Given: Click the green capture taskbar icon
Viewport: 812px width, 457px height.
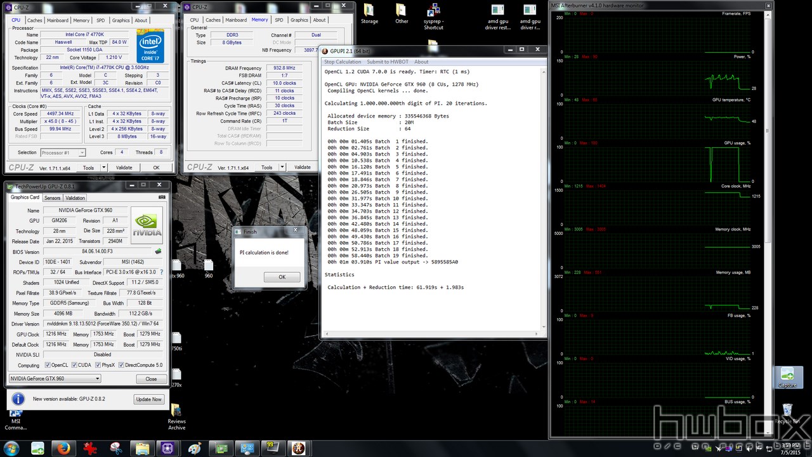Looking at the screenshot, I should tap(37, 448).
